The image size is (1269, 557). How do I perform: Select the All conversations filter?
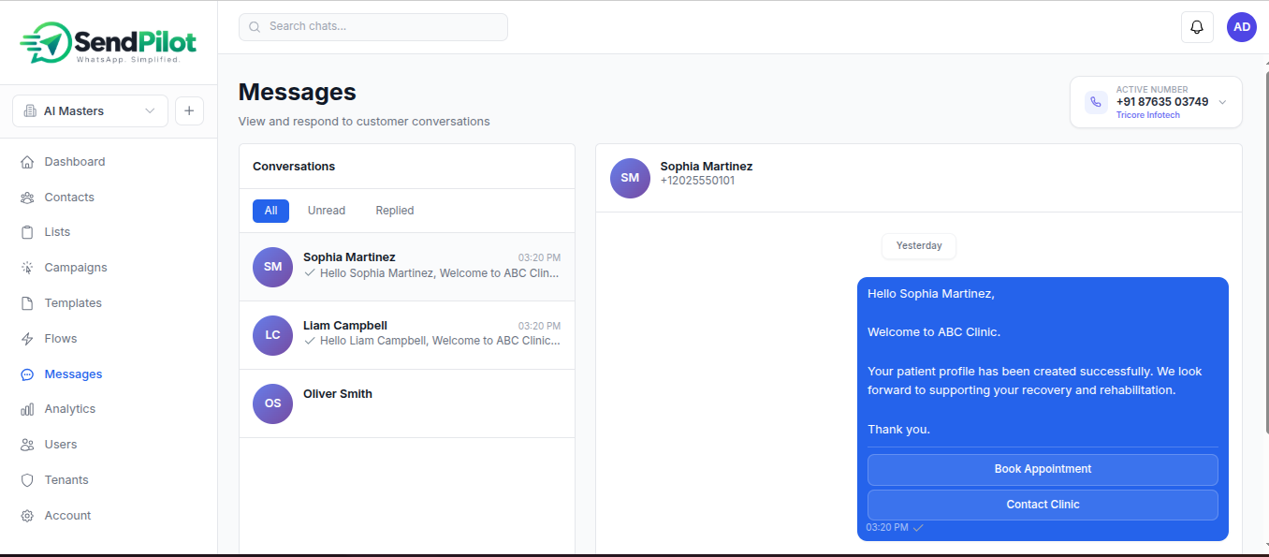(270, 211)
